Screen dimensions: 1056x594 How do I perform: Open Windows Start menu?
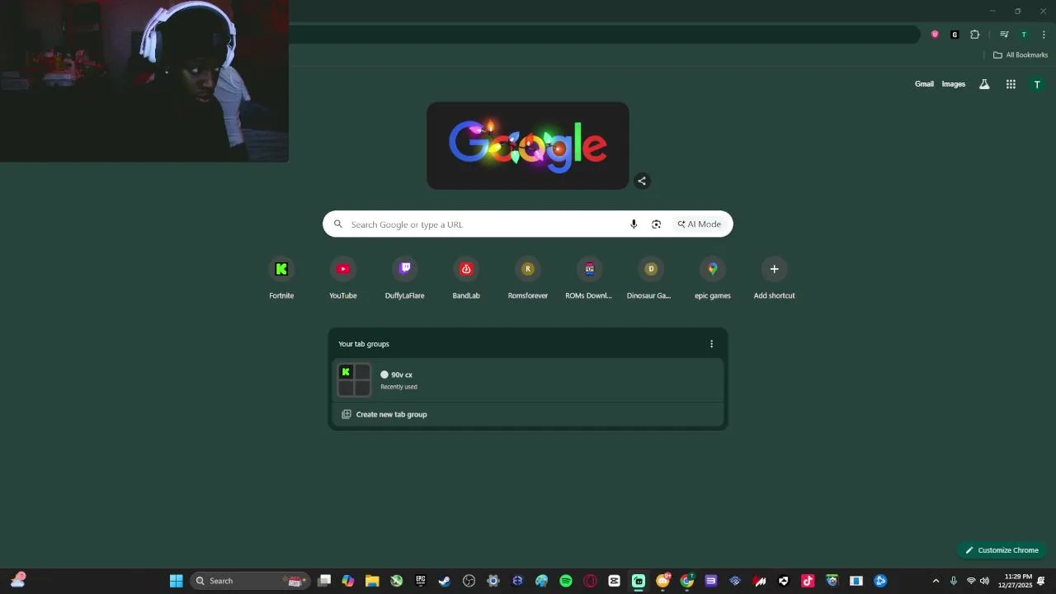pos(176,581)
